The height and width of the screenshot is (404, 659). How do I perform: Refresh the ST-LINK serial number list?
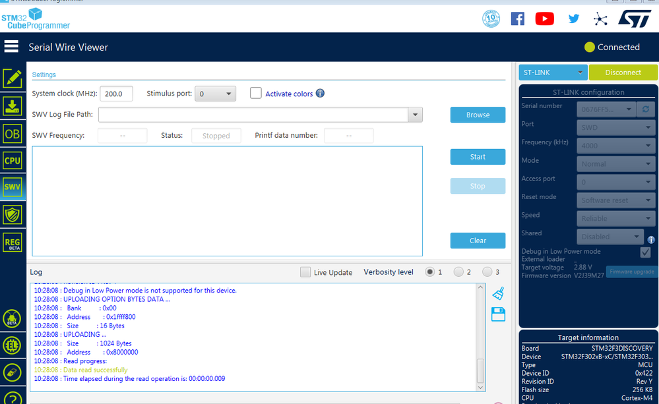[x=646, y=109]
